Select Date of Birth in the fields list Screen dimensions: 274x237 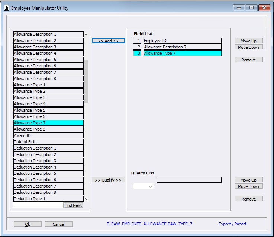[48, 142]
